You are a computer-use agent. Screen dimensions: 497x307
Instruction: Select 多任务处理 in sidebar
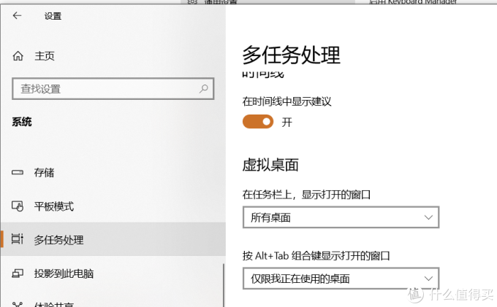coord(113,239)
